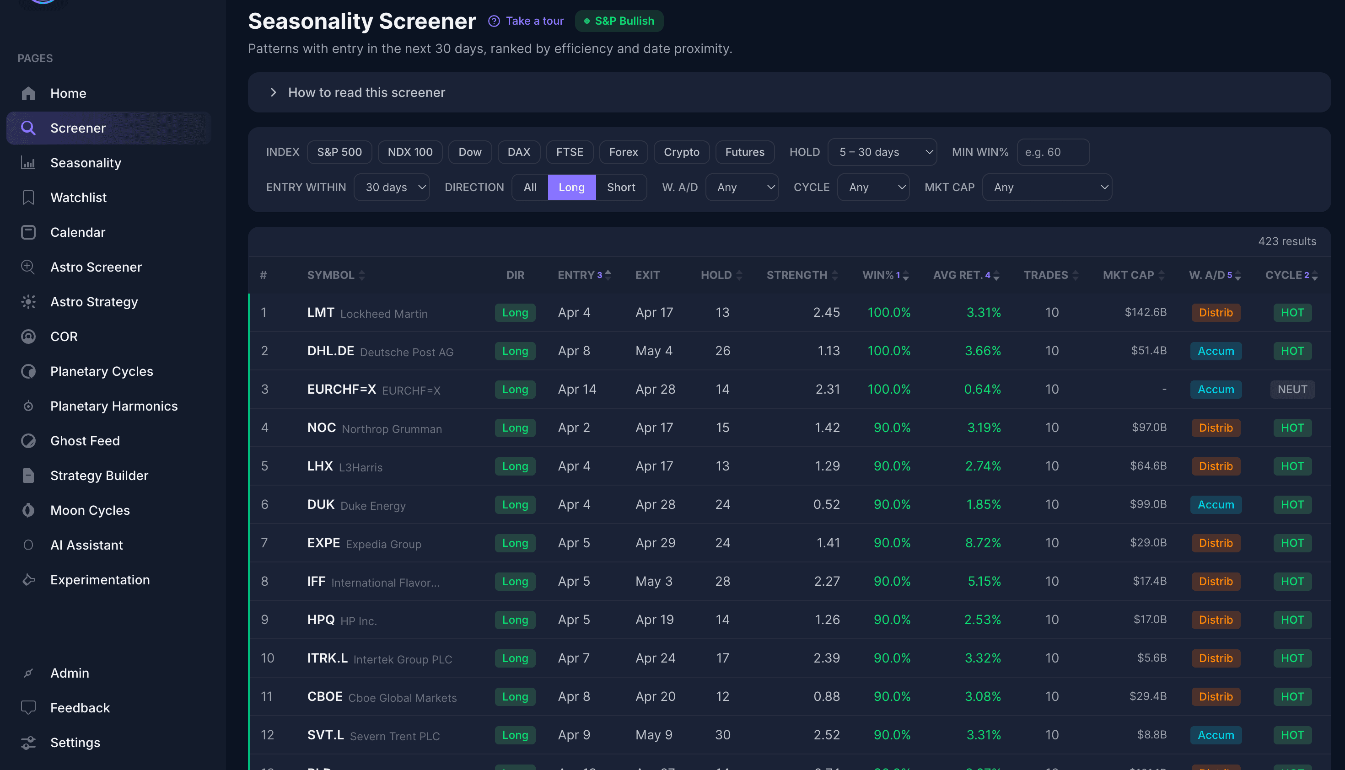1345x770 pixels.
Task: Open the MKT CAP dropdown
Action: tap(1047, 187)
